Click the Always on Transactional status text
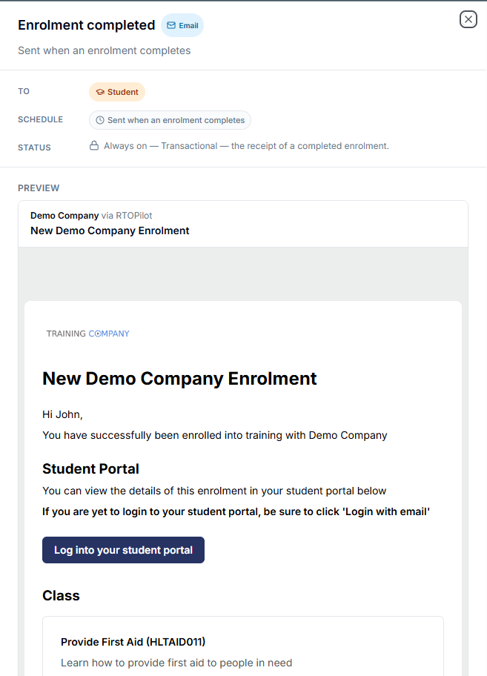The height and width of the screenshot is (676, 487). (246, 146)
